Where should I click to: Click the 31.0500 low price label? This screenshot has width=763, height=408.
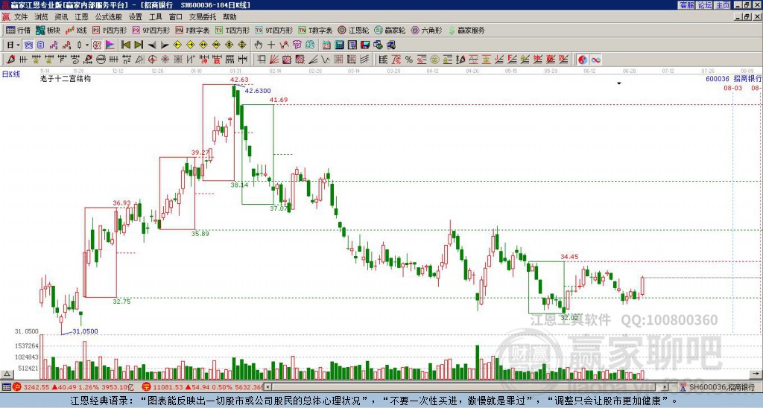click(x=85, y=331)
